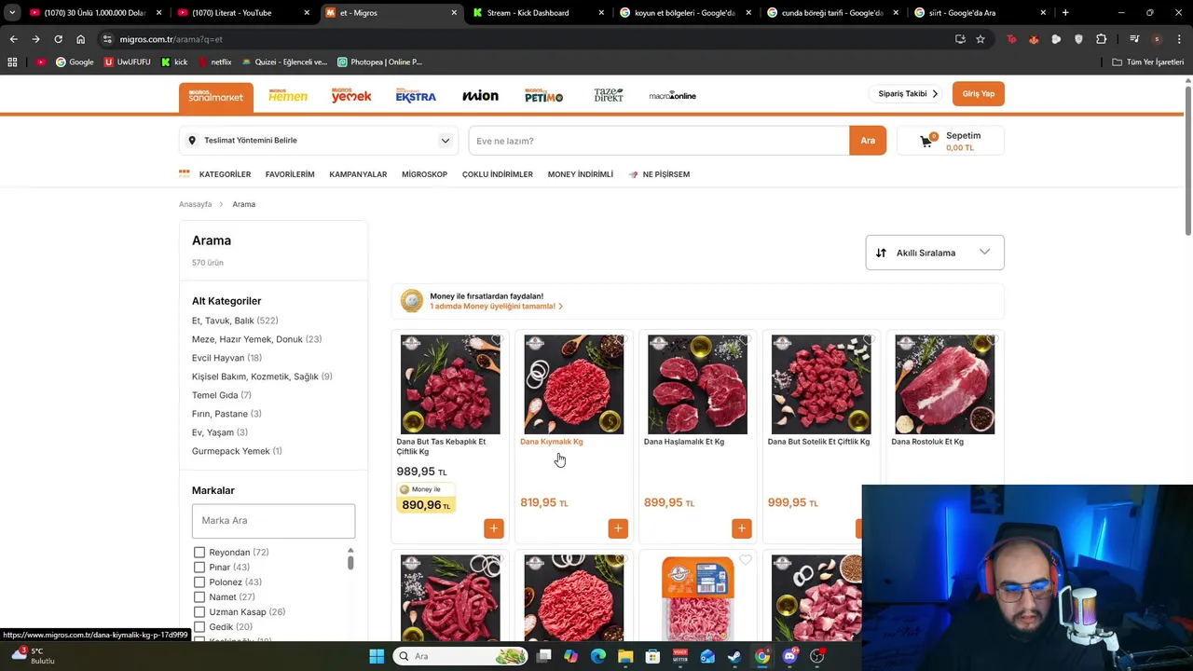The image size is (1193, 671).
Task: Open Migroskop menu item
Action: coord(424,174)
